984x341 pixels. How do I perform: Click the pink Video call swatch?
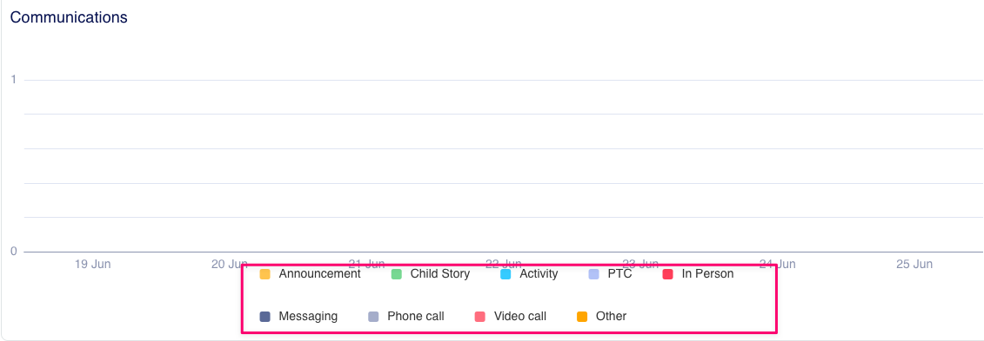tap(480, 317)
